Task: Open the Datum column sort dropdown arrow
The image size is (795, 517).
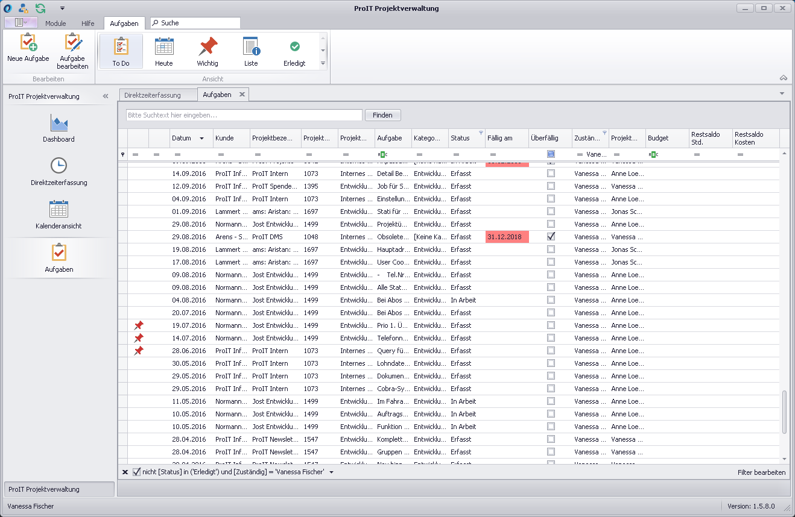Action: coord(201,139)
